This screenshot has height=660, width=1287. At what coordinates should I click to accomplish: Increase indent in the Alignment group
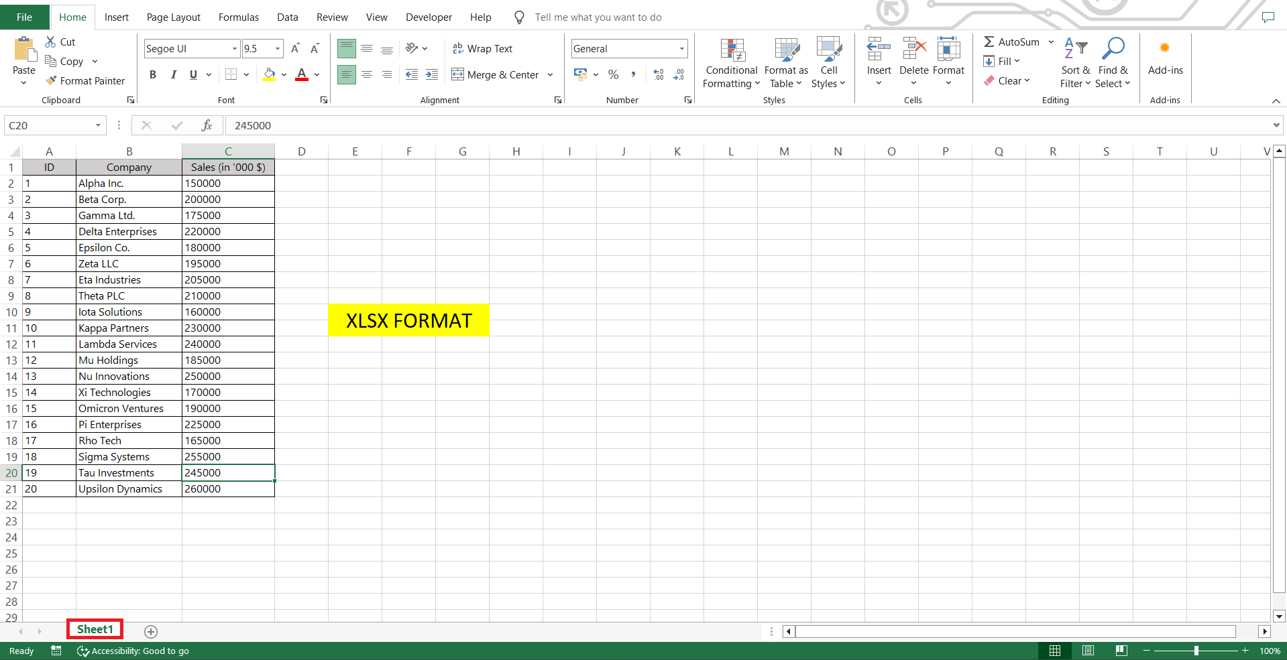coord(432,74)
